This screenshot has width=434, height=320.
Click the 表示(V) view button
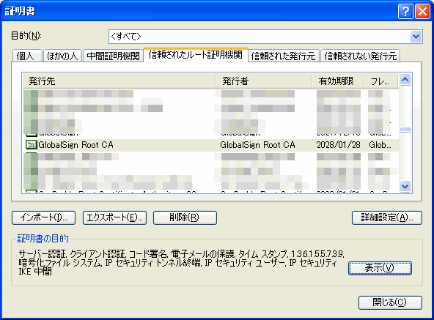(380, 268)
